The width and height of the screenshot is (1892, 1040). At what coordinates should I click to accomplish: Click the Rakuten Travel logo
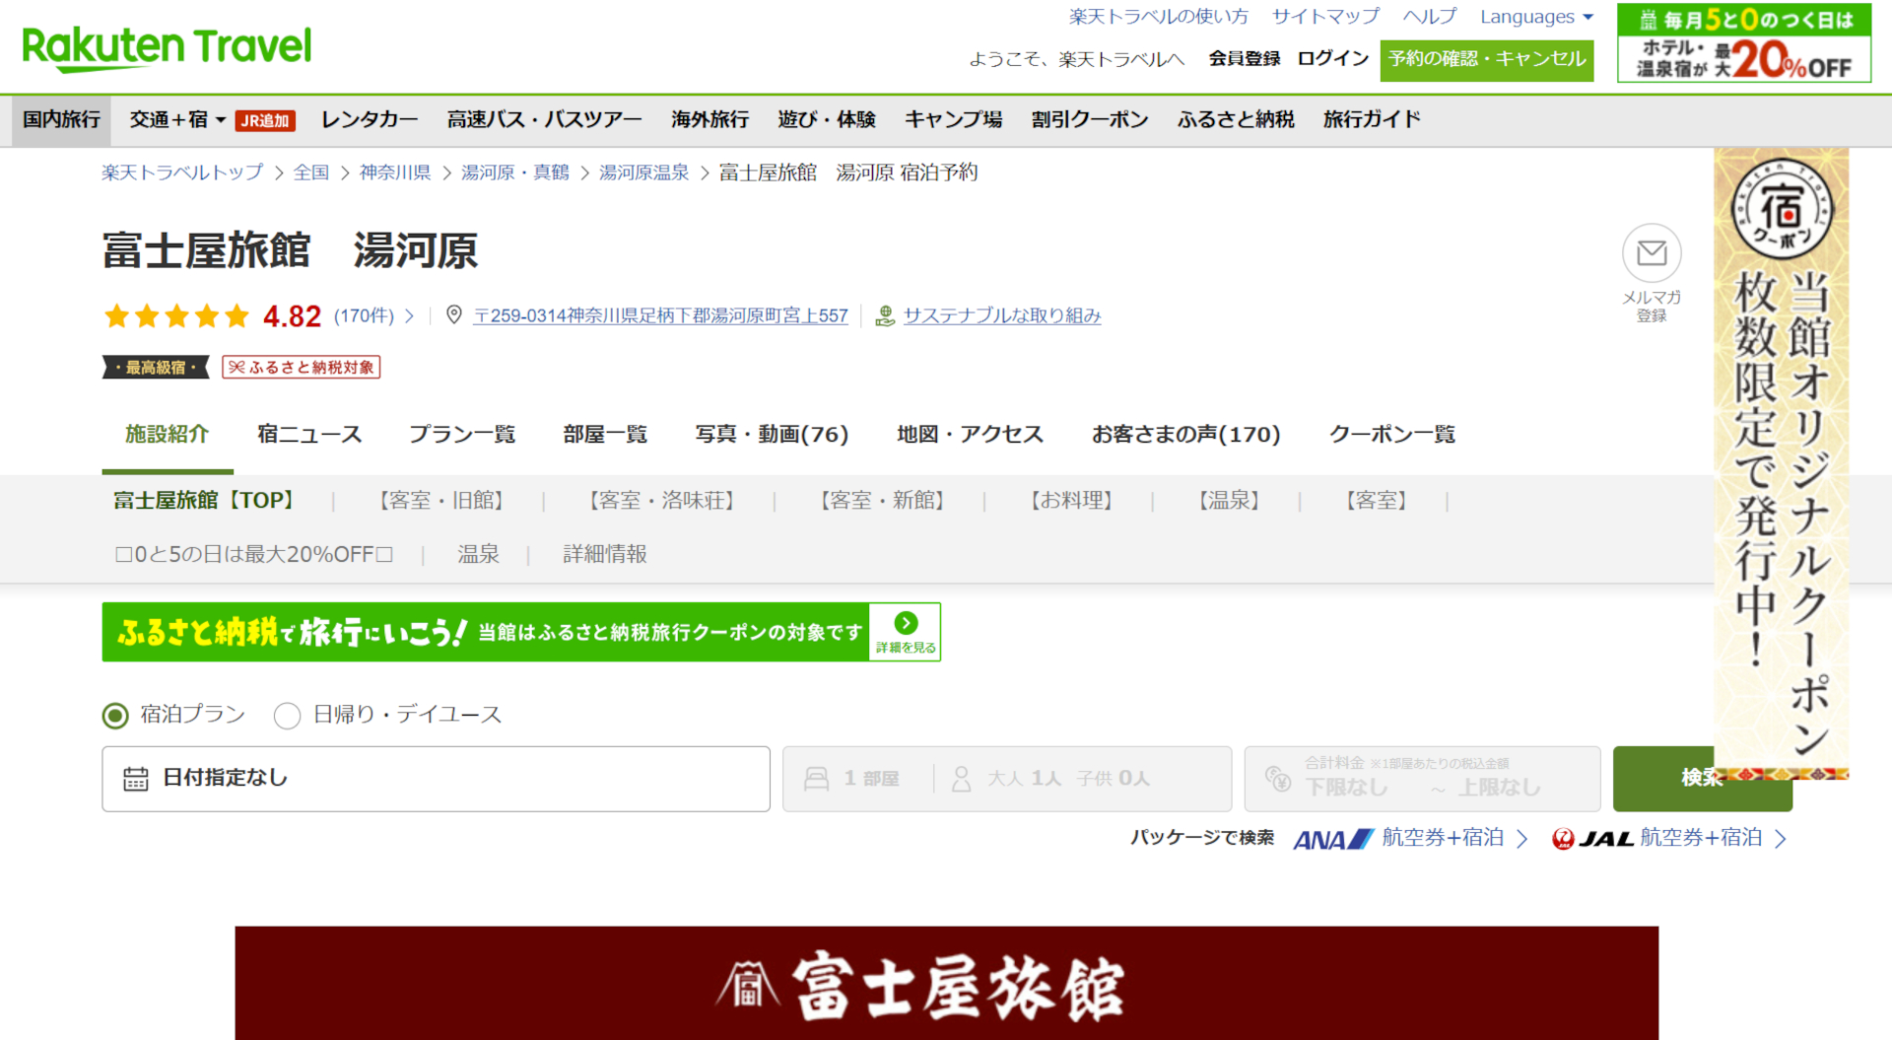click(x=167, y=47)
